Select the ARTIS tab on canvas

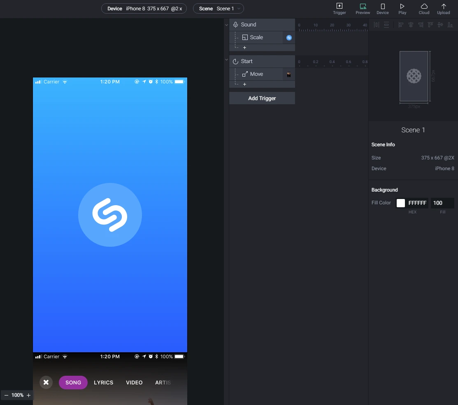tap(163, 382)
